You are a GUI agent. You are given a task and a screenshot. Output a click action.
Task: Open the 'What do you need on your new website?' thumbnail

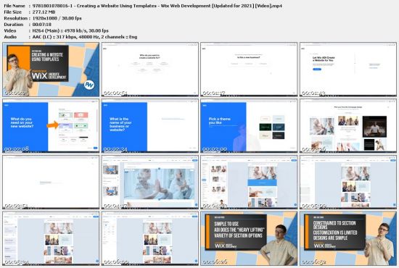[51, 126]
